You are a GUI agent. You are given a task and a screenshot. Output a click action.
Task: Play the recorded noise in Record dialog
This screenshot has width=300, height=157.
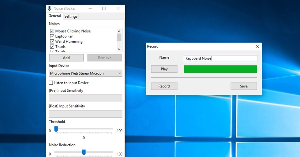(x=164, y=69)
